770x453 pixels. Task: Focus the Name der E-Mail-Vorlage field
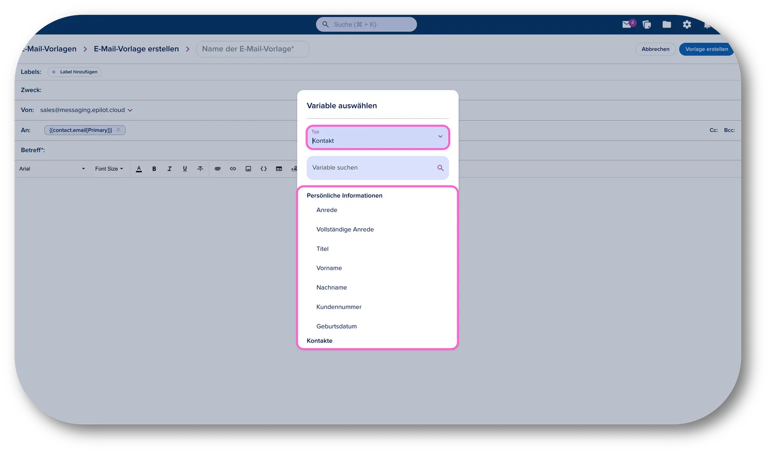click(253, 49)
